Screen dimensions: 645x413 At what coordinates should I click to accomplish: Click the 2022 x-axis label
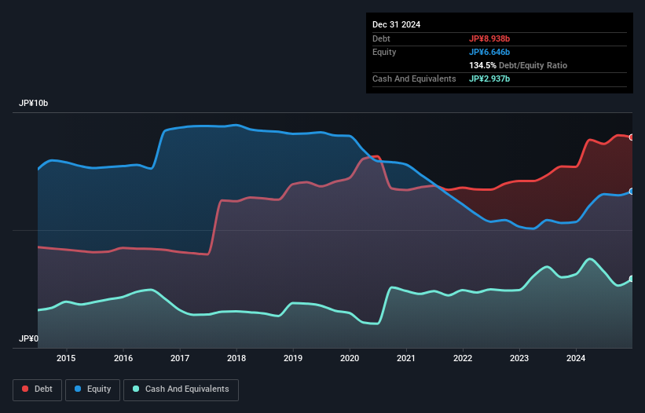463,358
